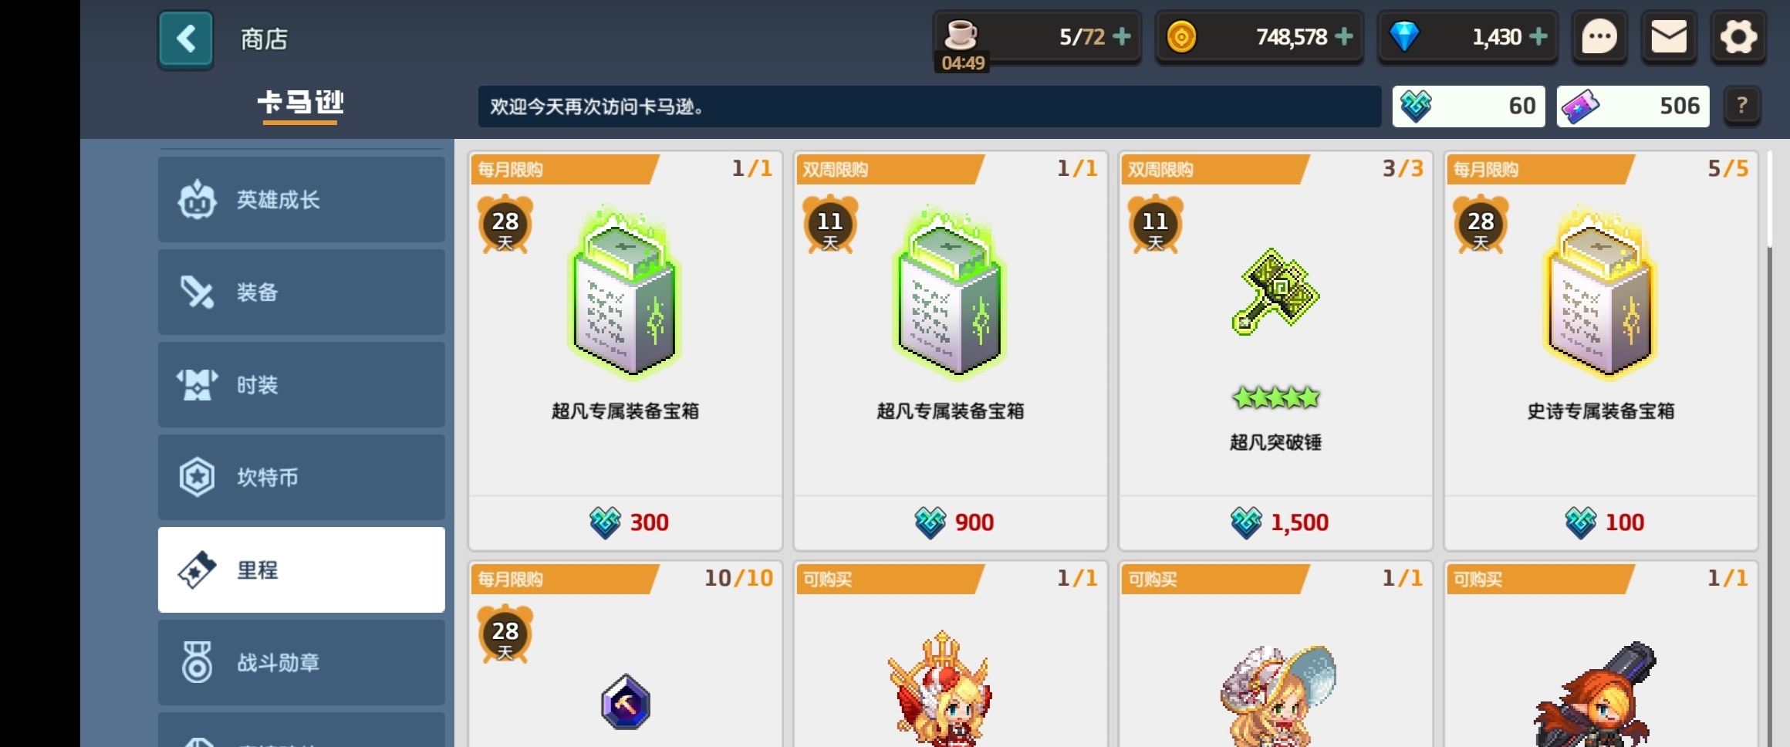Select the 英雄成长 category
Screen dimensions: 1790x747
[x=301, y=200]
